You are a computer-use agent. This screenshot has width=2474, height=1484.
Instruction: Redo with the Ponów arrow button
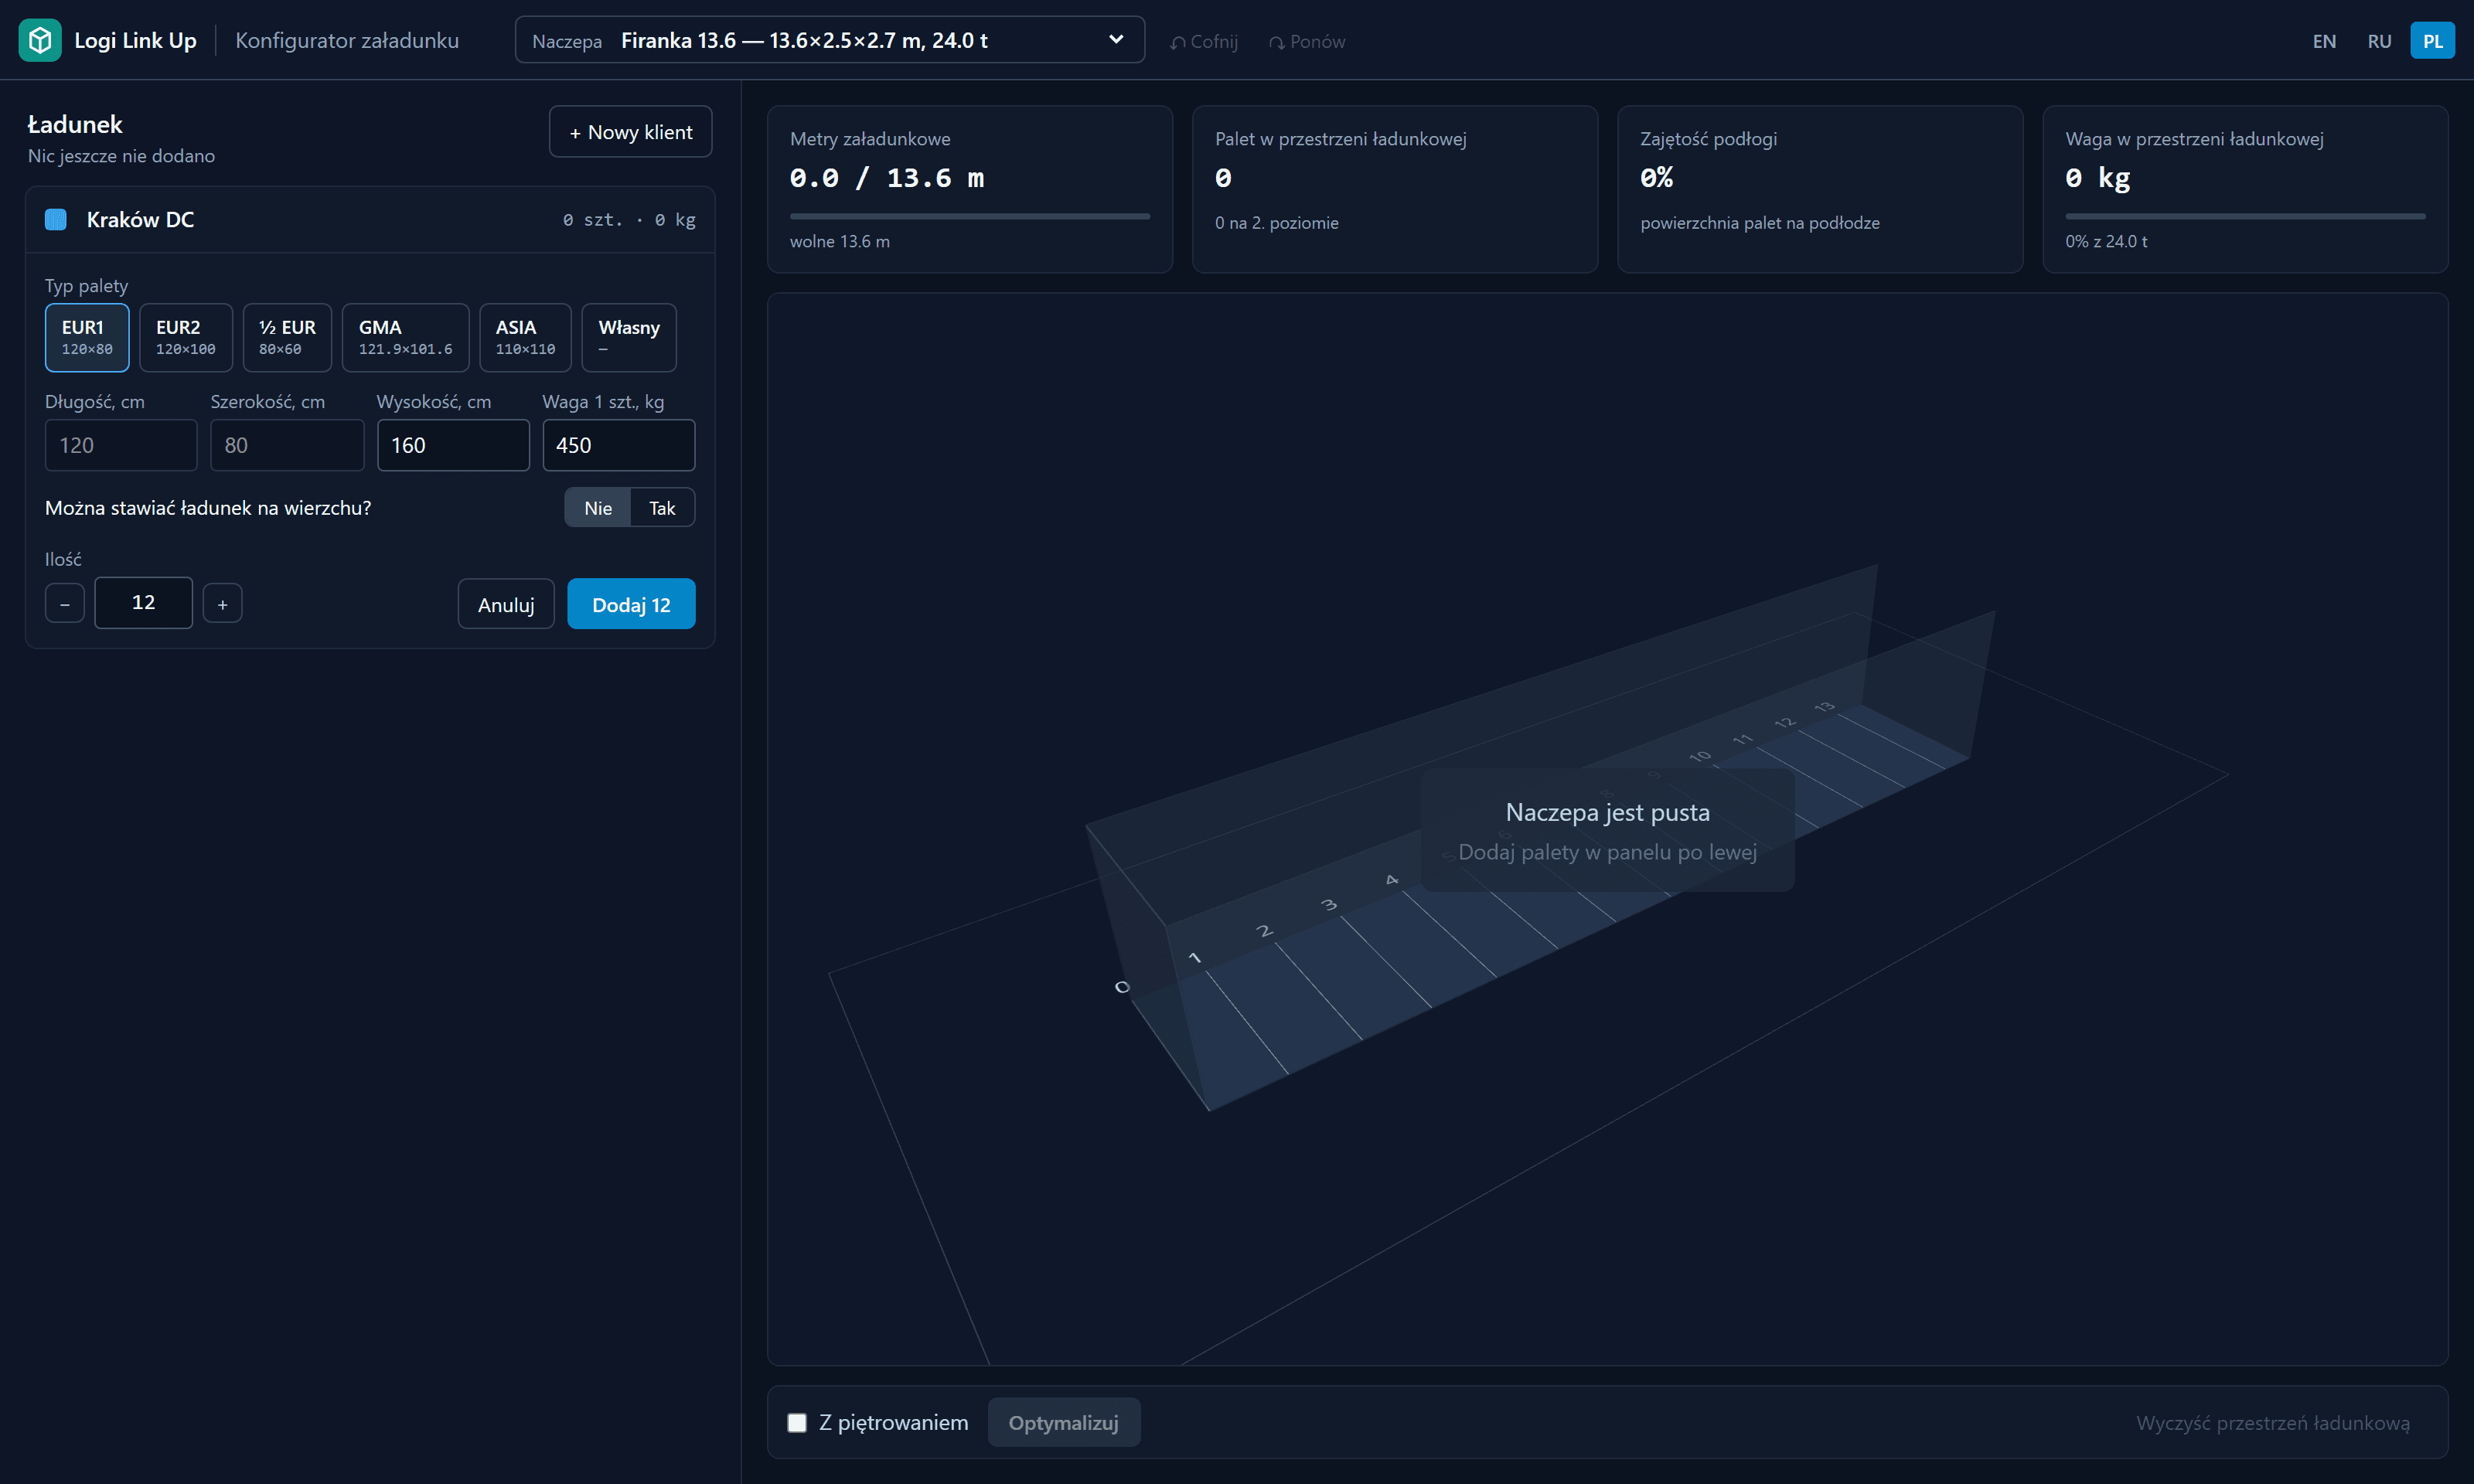pos(1307,41)
